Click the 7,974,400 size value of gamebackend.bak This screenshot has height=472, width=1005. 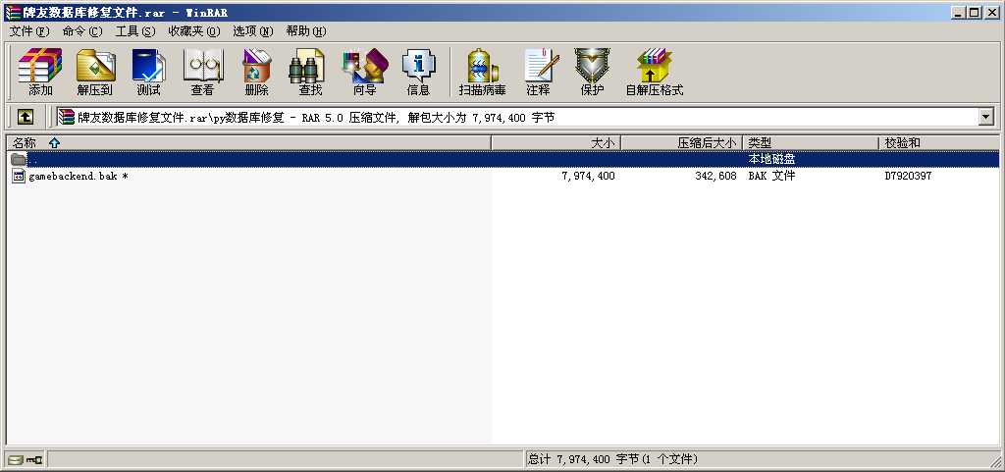pos(589,176)
